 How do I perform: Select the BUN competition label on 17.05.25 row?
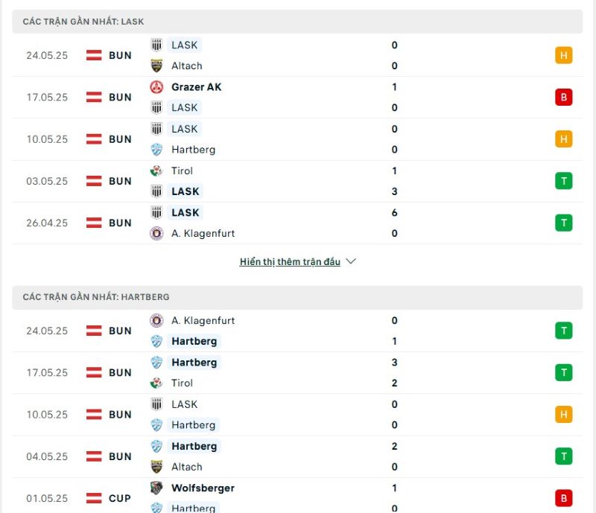pos(119,97)
